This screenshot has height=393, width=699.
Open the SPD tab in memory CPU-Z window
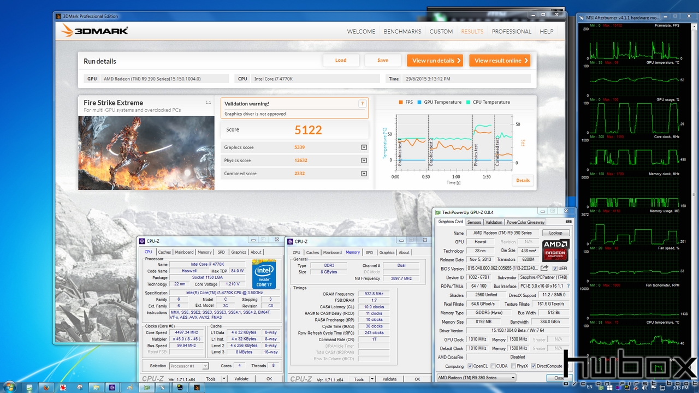(x=369, y=252)
